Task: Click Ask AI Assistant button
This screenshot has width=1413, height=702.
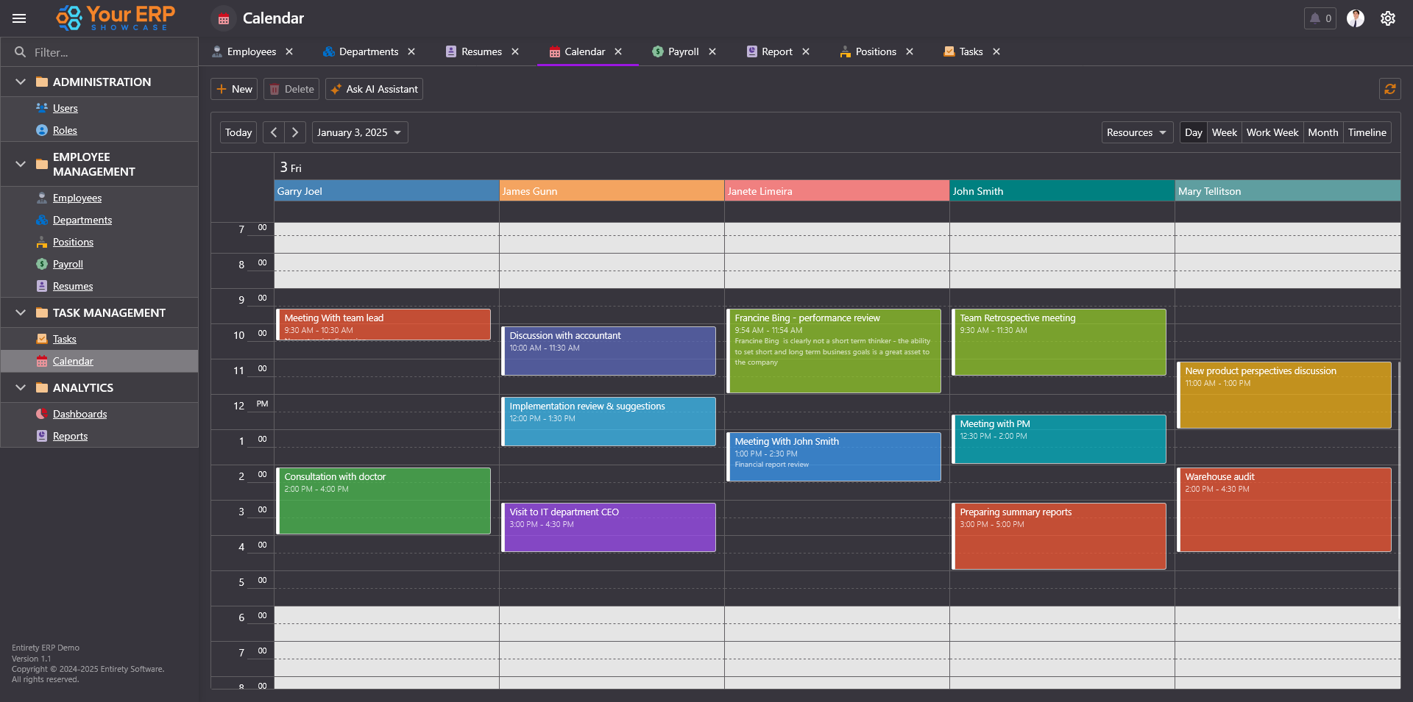Action: coord(374,89)
